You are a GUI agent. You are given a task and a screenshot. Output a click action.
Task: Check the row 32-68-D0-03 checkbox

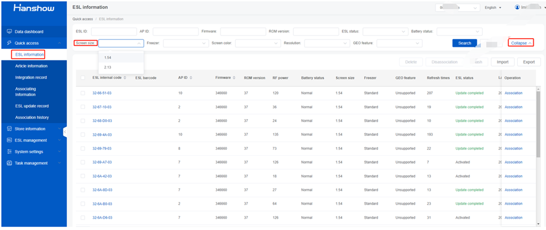point(83,121)
